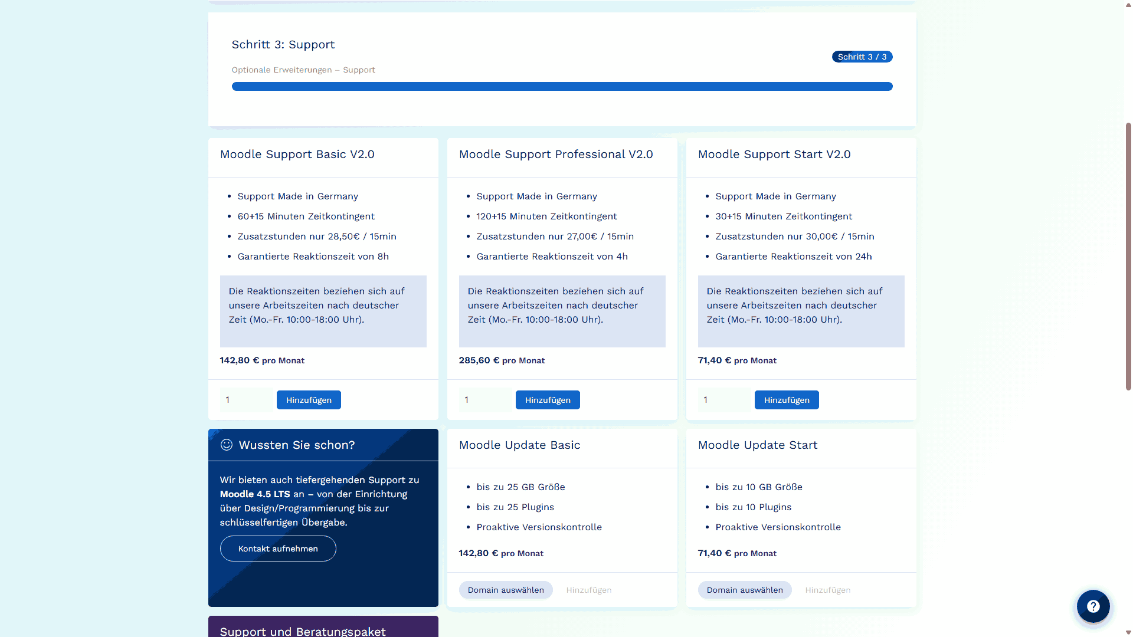Click 142,80 € price under Update Basic
The height and width of the screenshot is (637, 1133).
pyautogui.click(x=501, y=553)
